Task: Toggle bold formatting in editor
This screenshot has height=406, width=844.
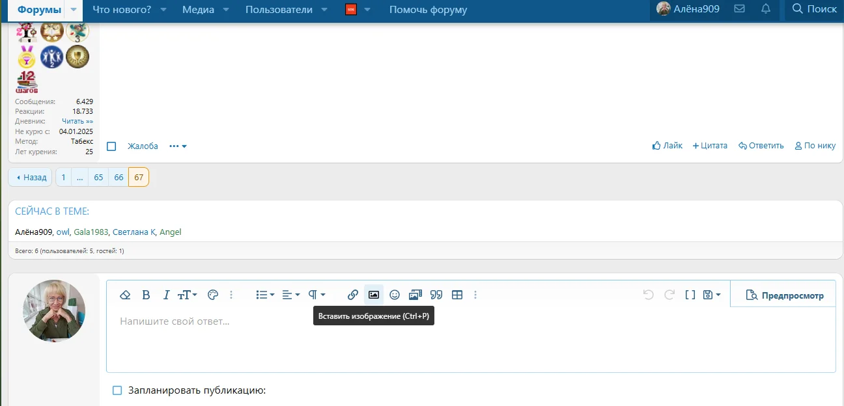Action: [146, 295]
